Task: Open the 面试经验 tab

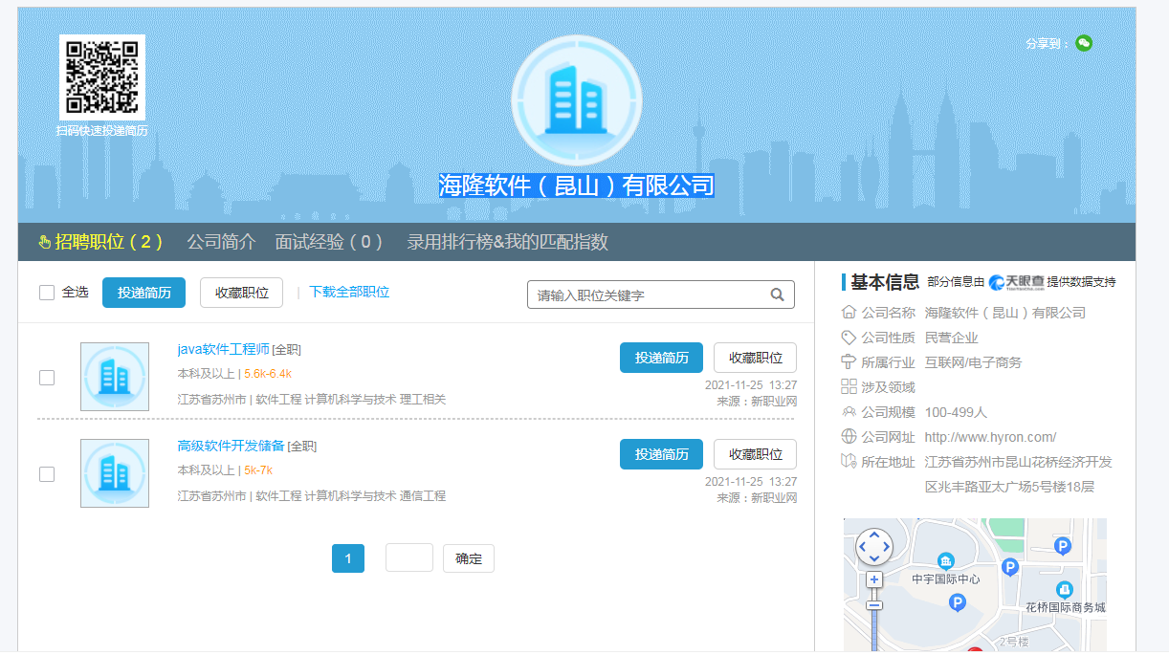Action: (x=329, y=242)
